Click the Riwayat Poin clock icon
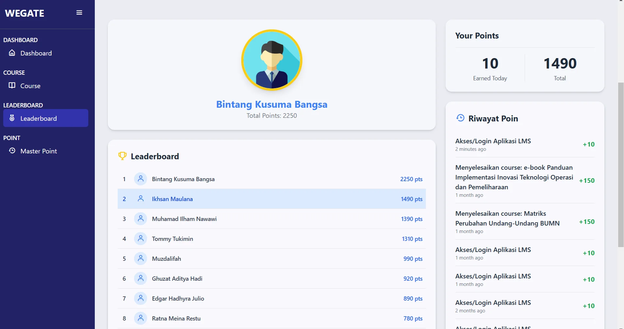This screenshot has width=624, height=329. click(460, 118)
